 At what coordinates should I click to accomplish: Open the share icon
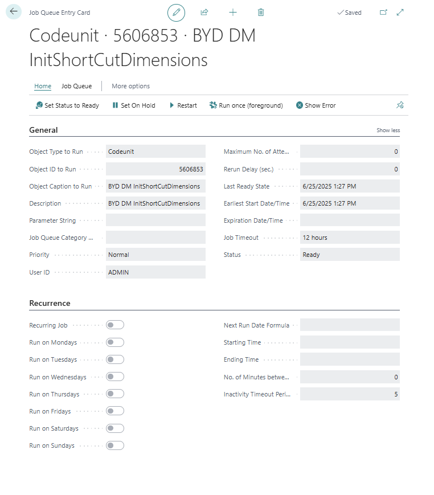[204, 13]
